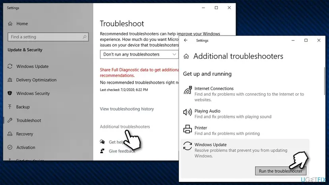The width and height of the screenshot is (329, 185).
Task: Open the Give feedback link
Action: point(122,151)
